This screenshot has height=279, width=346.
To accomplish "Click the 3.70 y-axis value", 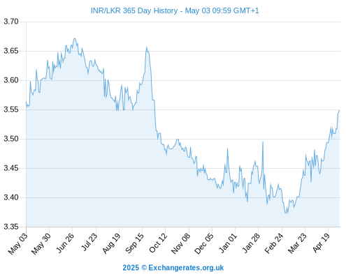I will coord(11,22).
